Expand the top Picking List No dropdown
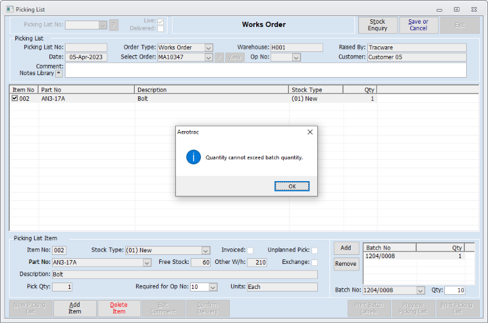This screenshot has width=488, height=323. (x=103, y=25)
